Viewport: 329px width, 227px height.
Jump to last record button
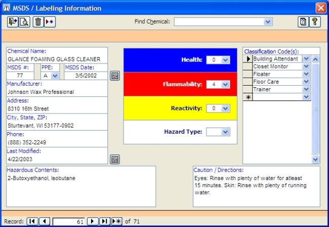pyautogui.click(x=104, y=221)
